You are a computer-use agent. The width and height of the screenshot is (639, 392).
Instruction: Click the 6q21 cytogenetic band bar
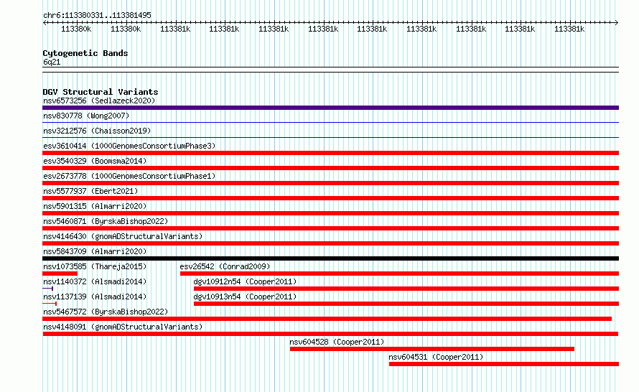[330, 70]
